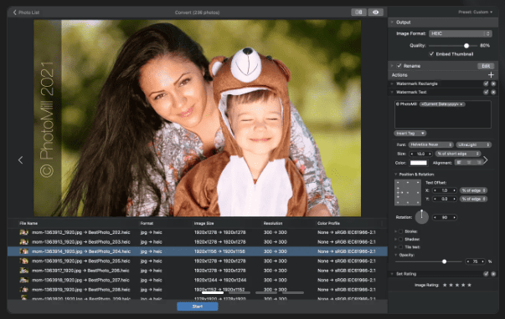This screenshot has height=319, width=505.
Task: Set left text alignment
Action: (459, 163)
